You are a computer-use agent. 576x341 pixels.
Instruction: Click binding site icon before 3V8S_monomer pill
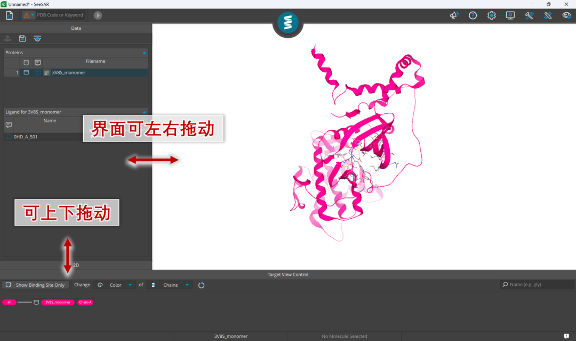(36, 302)
